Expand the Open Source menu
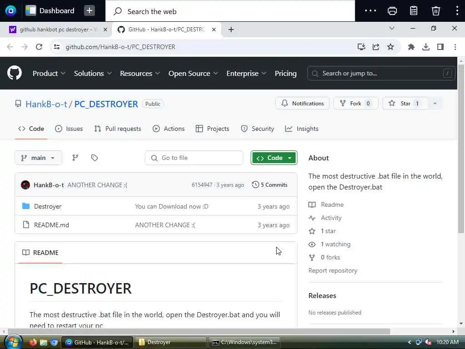Viewport: 465px width, 349px height. coord(193,73)
